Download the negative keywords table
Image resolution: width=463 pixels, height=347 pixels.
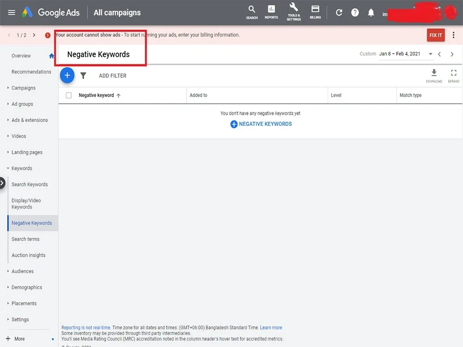[x=434, y=75]
